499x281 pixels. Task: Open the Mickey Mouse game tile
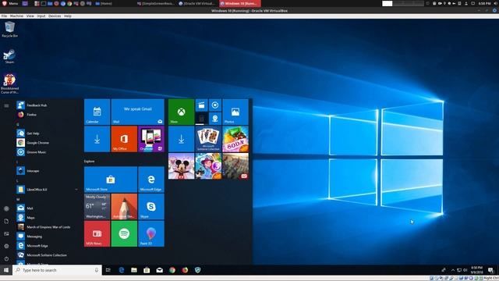(181, 166)
